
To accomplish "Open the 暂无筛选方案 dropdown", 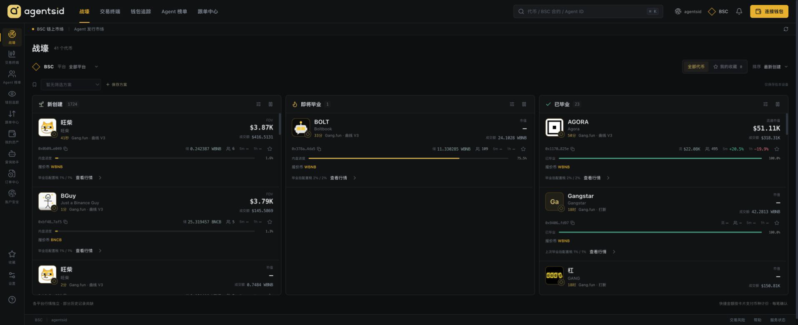I will pos(71,84).
